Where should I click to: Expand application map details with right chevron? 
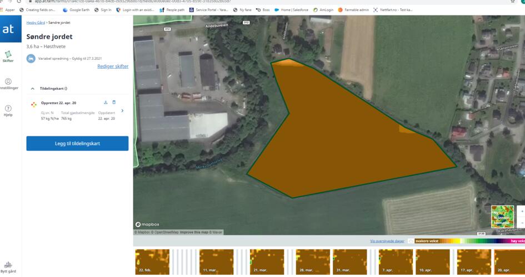point(122,111)
